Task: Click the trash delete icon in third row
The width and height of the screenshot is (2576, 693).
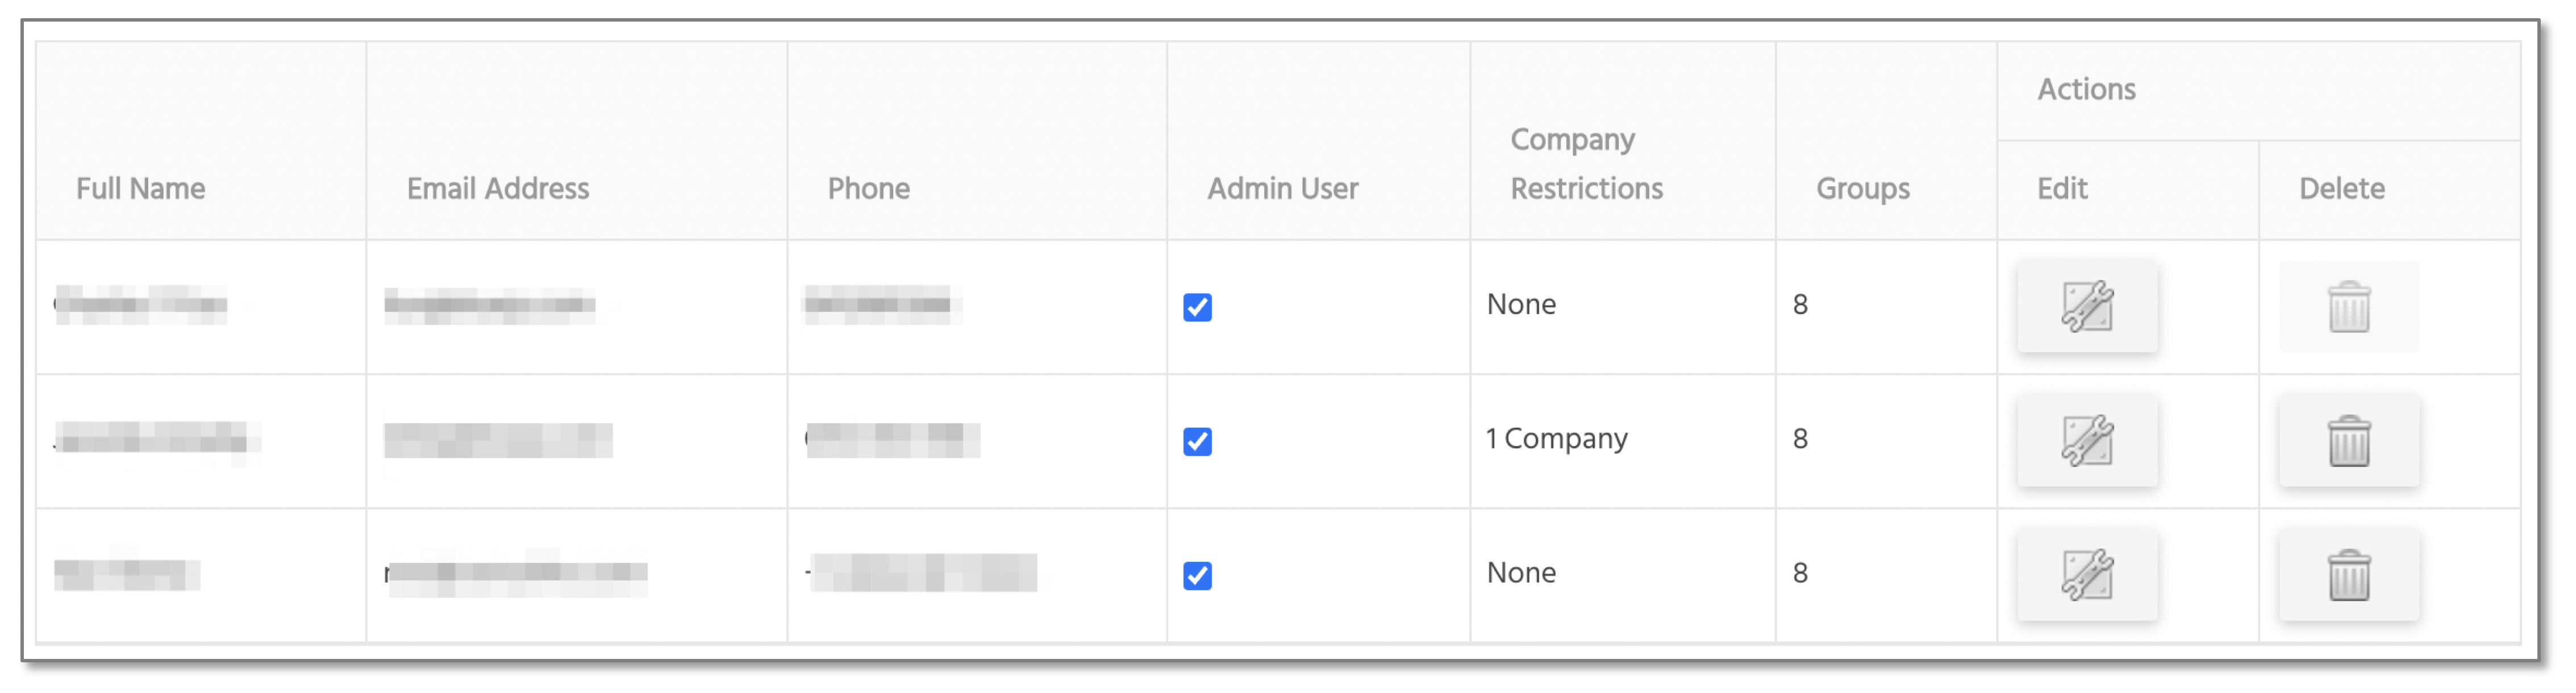Action: pos(2348,575)
